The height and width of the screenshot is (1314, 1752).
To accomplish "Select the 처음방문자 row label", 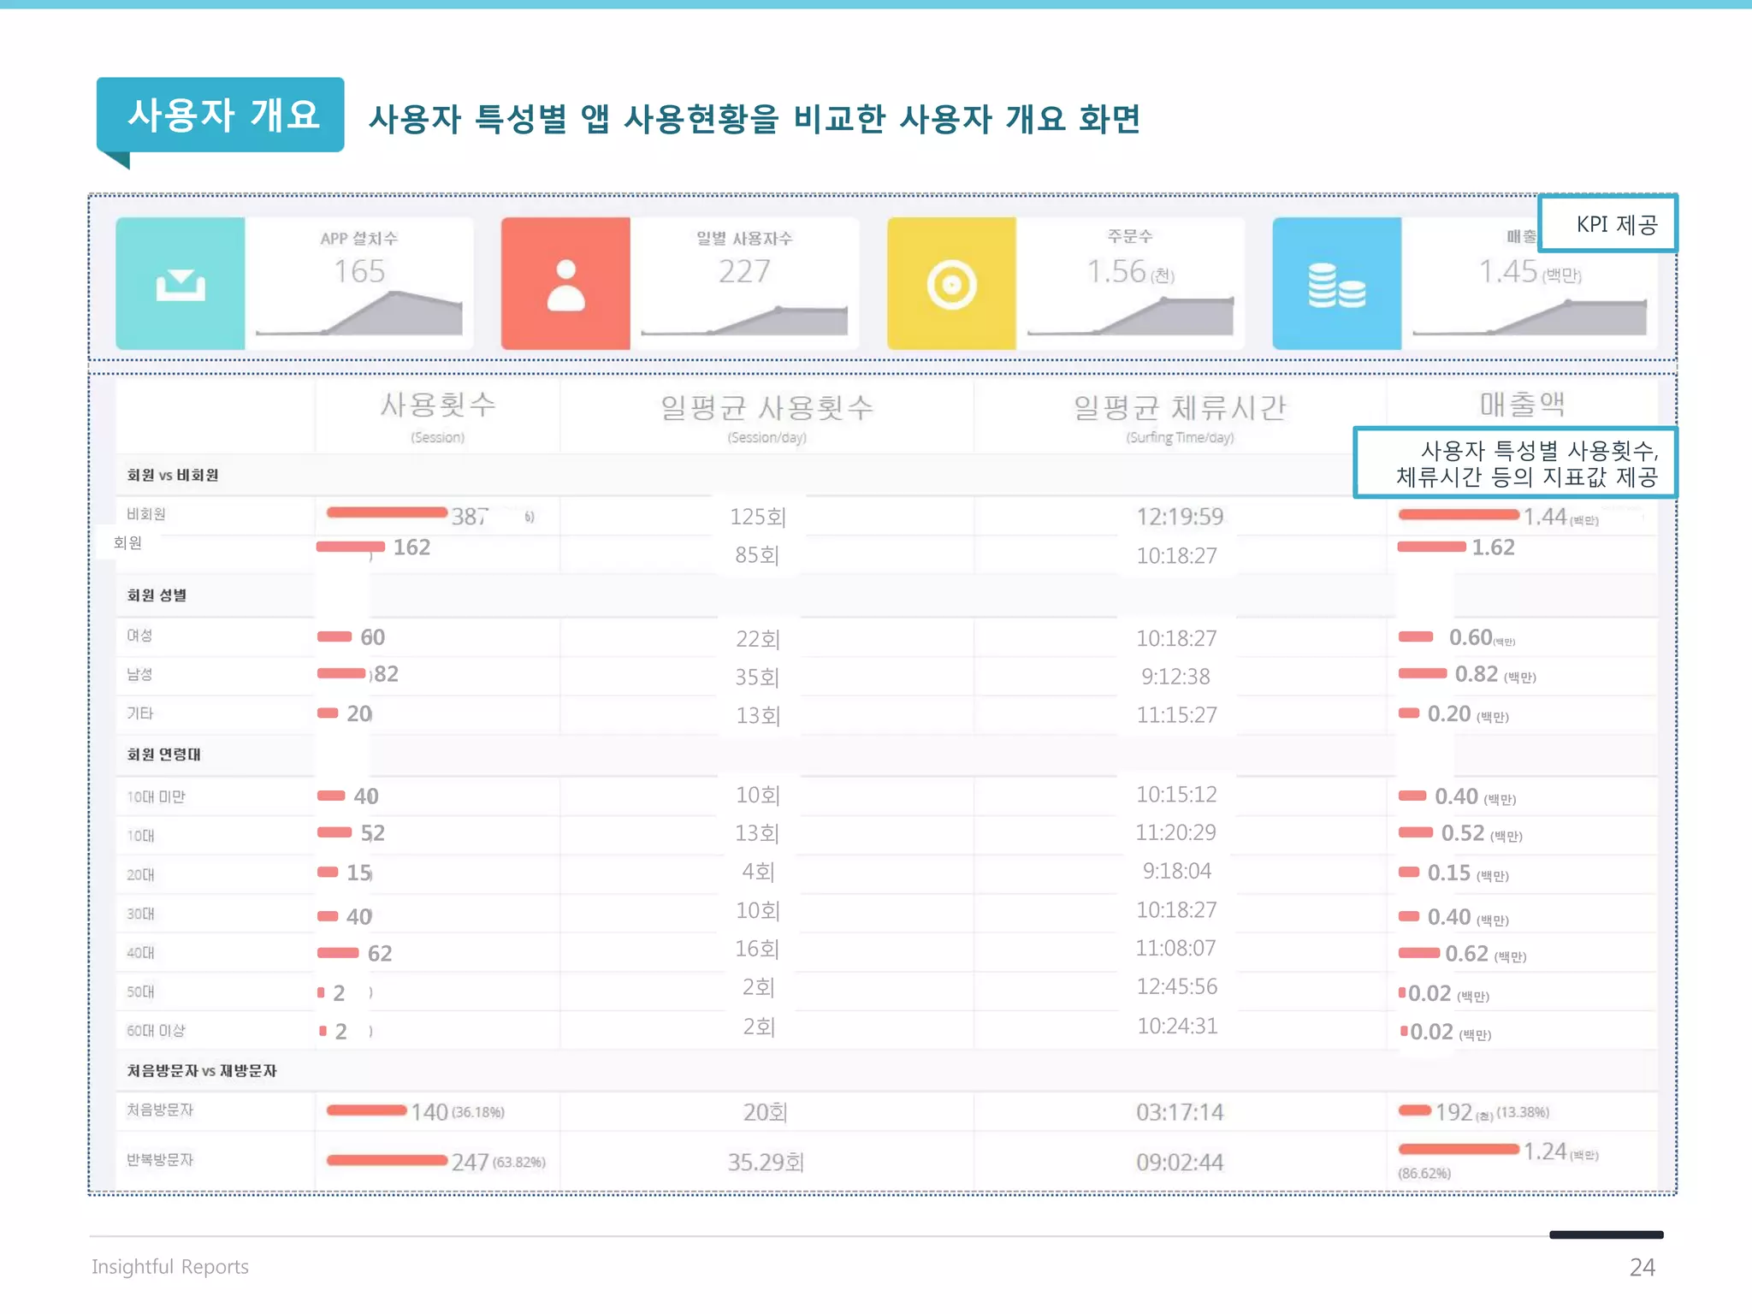I will (x=160, y=1110).
